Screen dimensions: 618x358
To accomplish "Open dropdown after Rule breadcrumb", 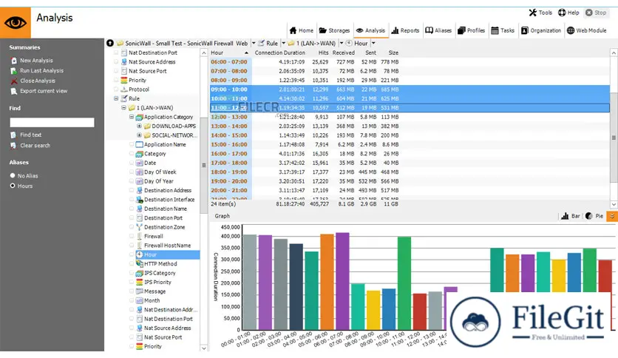I will point(283,44).
